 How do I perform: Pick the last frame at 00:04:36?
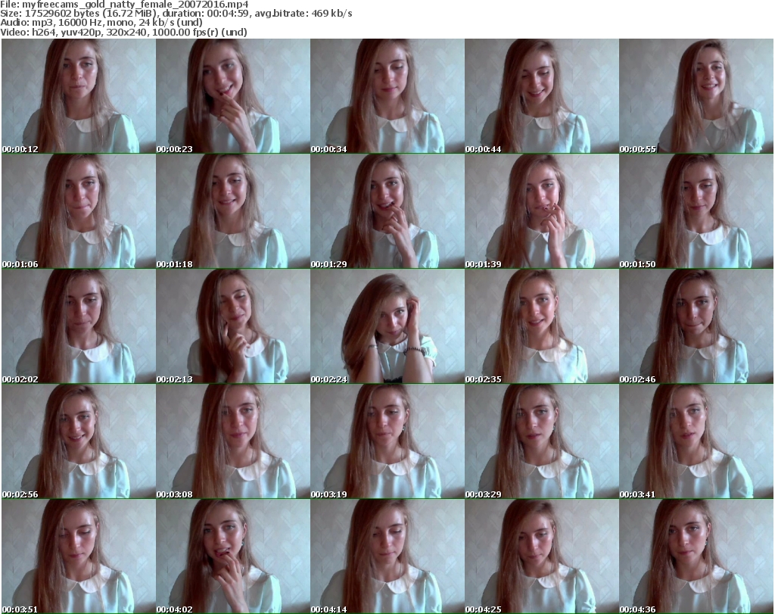point(696,556)
